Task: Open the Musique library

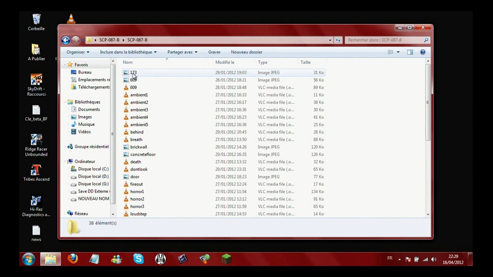Action: [x=86, y=124]
